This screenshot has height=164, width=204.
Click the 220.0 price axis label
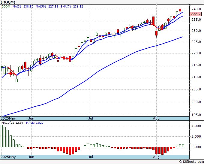[196, 53]
